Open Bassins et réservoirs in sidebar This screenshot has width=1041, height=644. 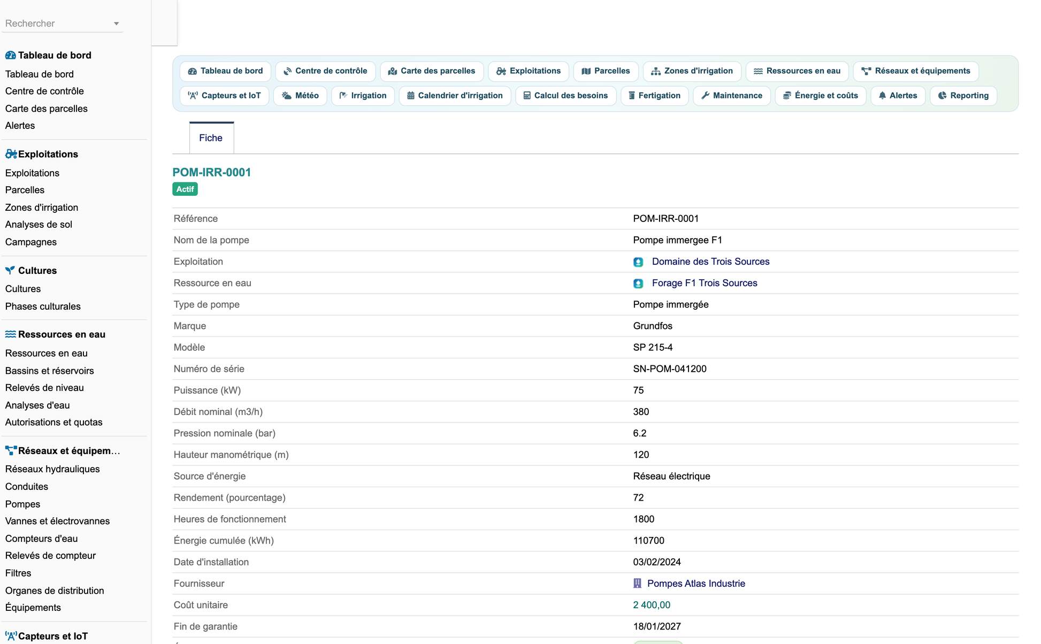point(49,371)
